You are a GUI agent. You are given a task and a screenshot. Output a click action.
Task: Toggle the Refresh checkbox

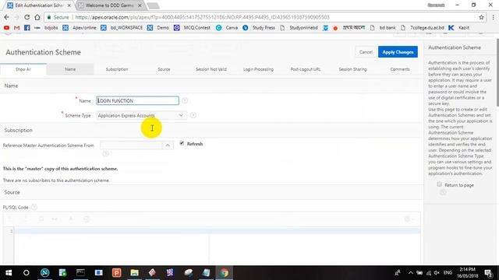point(182,143)
